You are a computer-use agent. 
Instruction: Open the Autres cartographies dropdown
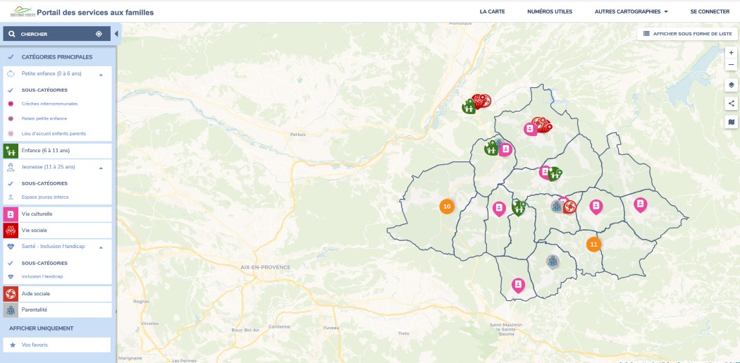click(631, 12)
